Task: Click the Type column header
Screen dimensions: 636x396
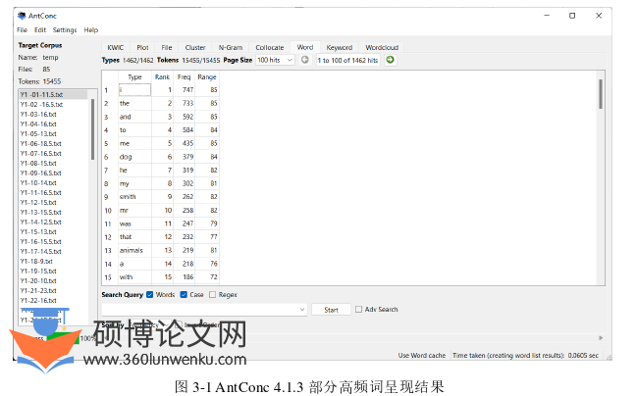Action: click(x=134, y=76)
